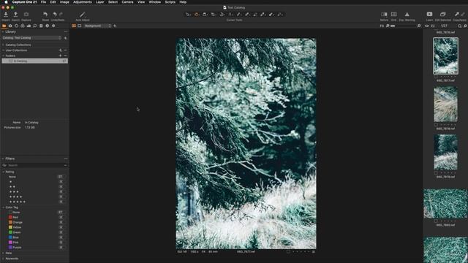Toggle the checkbox under the dry-grass thumbnail
The image size is (468, 263).
(x=436, y=125)
